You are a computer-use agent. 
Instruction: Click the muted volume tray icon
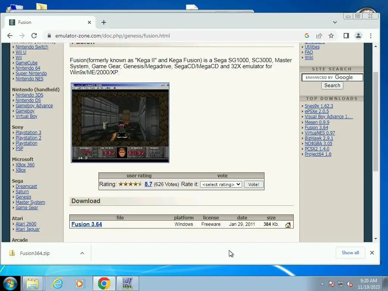[350, 284]
